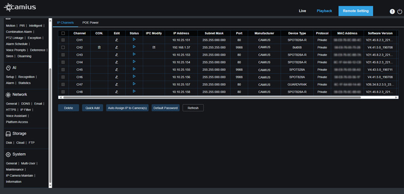This screenshot has width=404, height=194.
Task: Click IP address 192.168.1.37 cell
Action: point(181,47)
